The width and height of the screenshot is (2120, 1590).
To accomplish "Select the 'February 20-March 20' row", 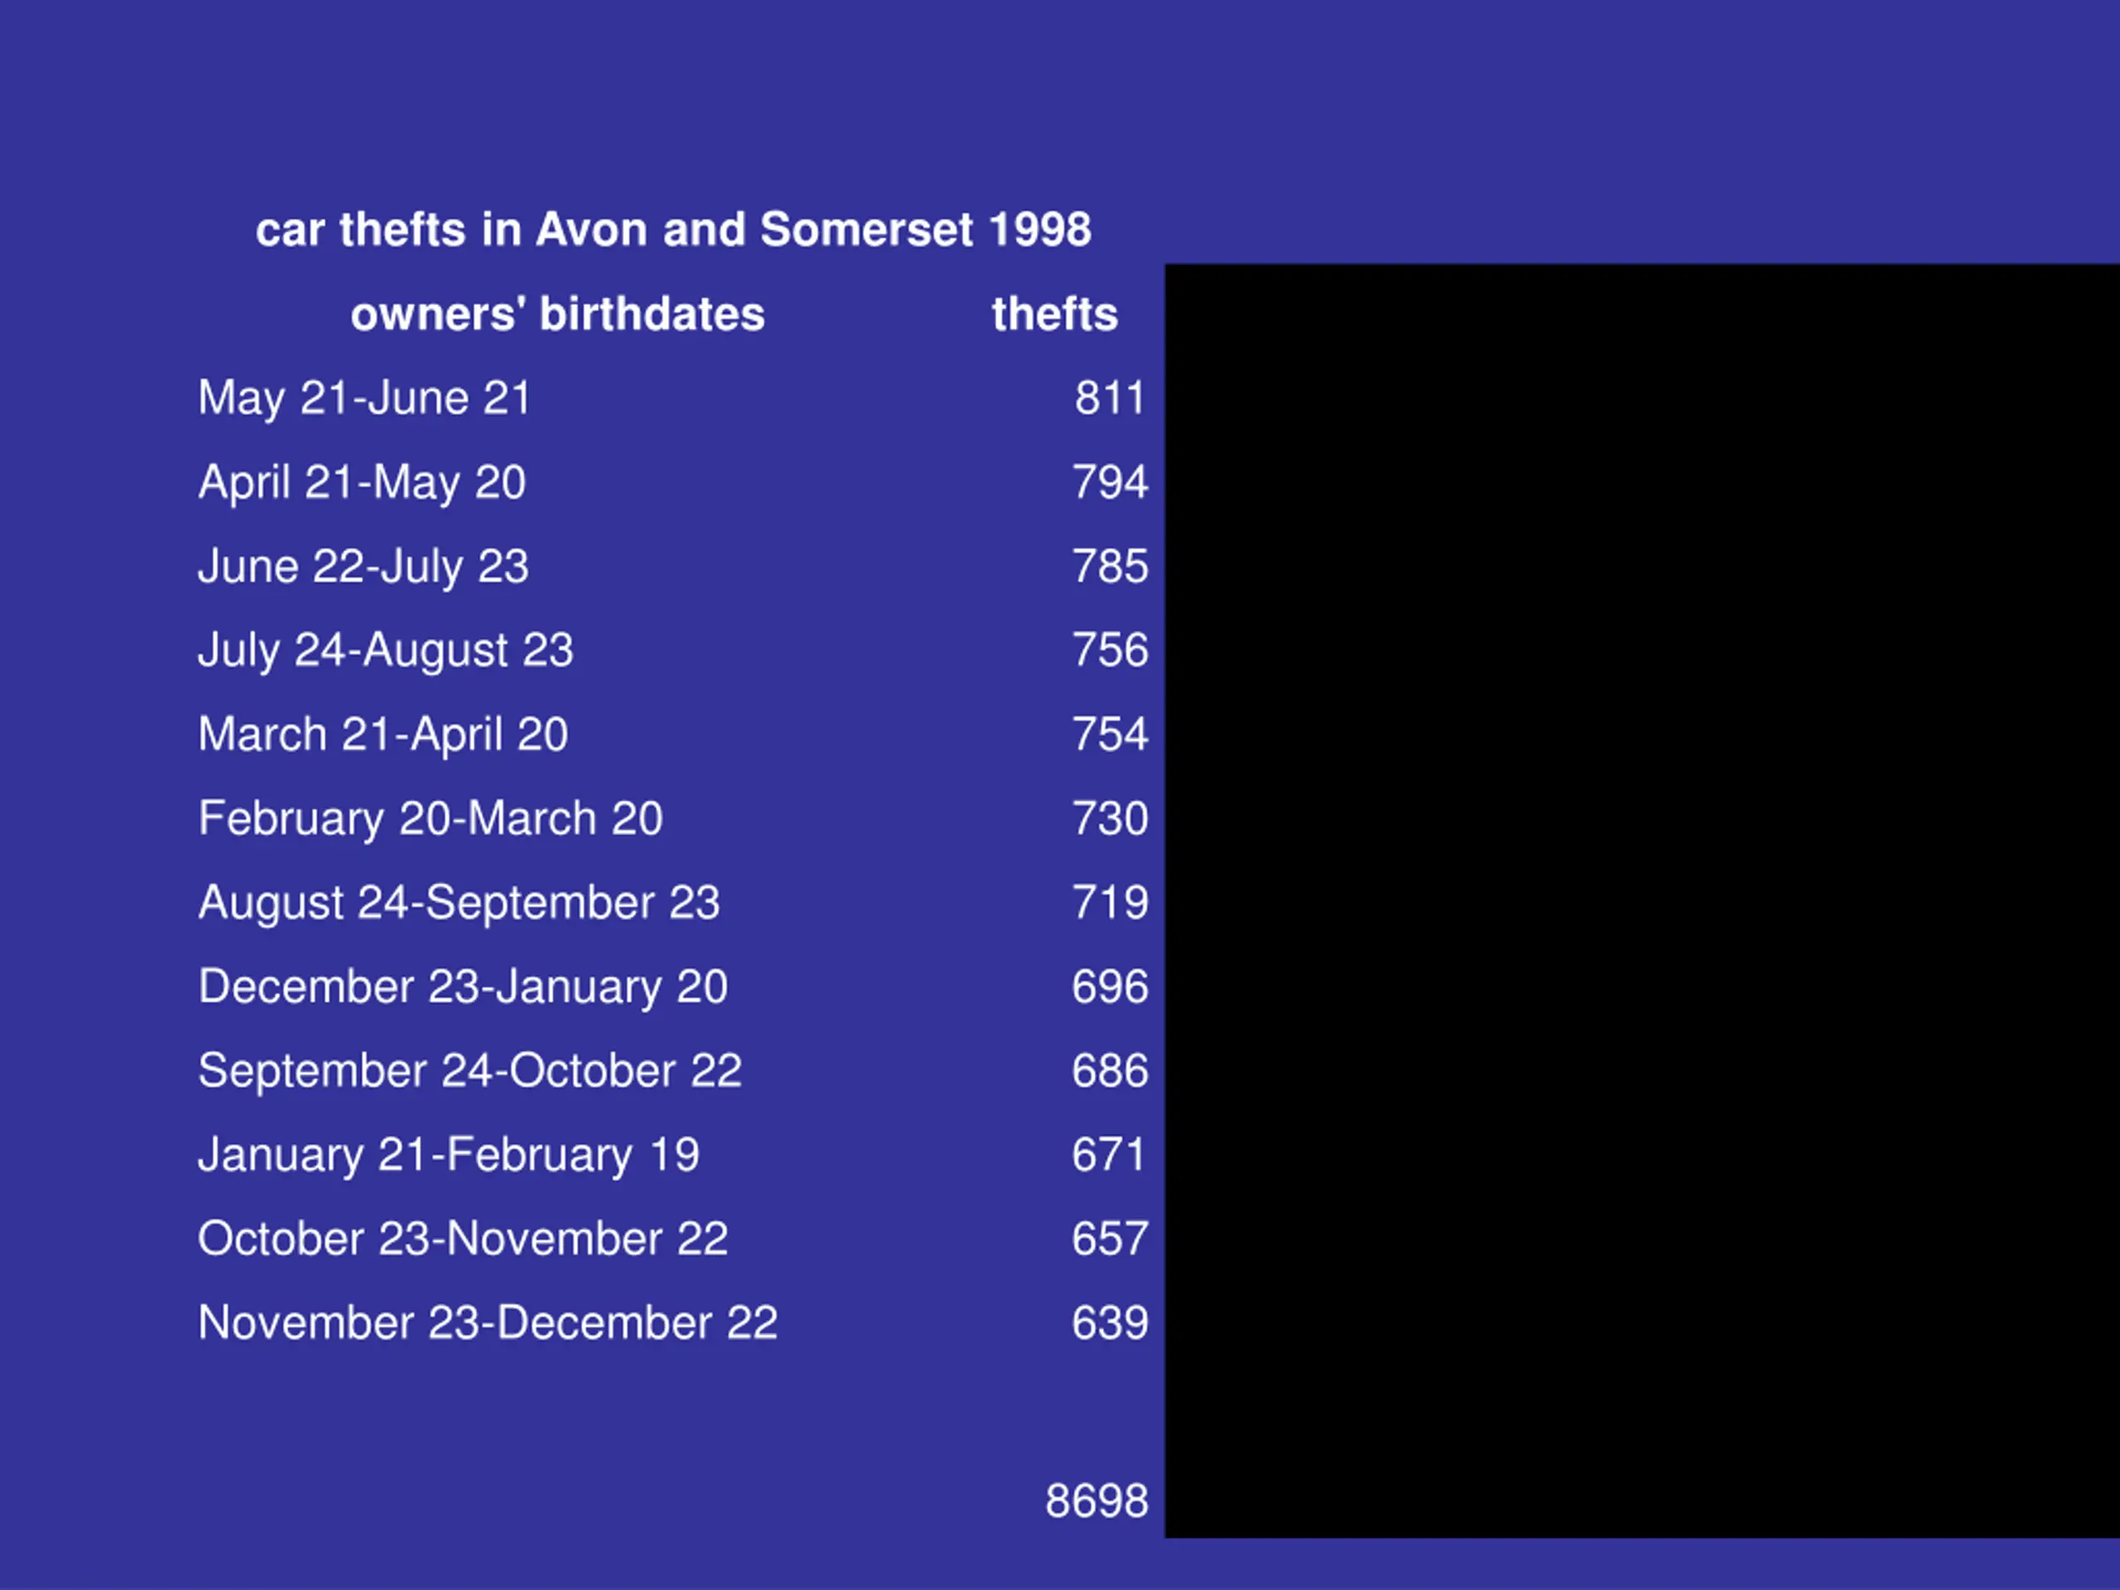I will click(672, 820).
